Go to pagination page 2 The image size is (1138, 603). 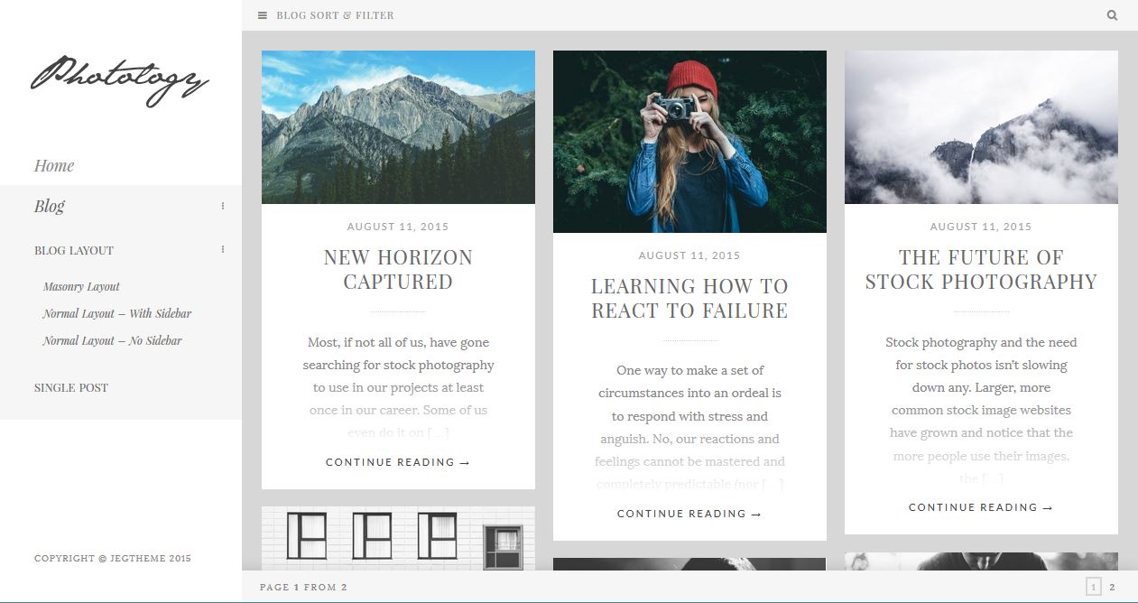pos(1112,588)
